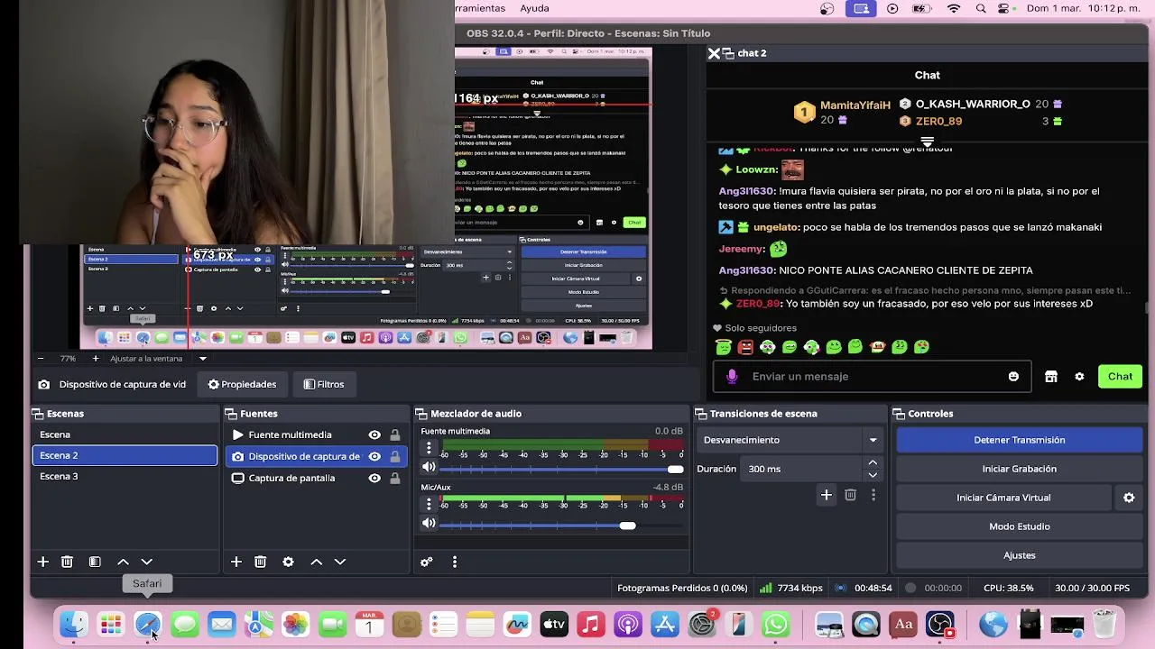This screenshot has height=649, width=1155.
Task: Open the chat shop icon
Action: point(1051,377)
